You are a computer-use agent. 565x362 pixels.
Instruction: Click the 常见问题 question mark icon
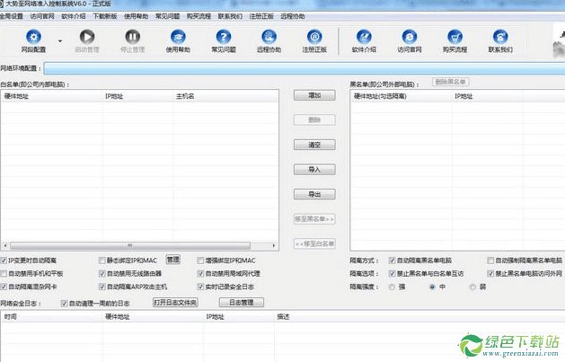tap(224, 37)
